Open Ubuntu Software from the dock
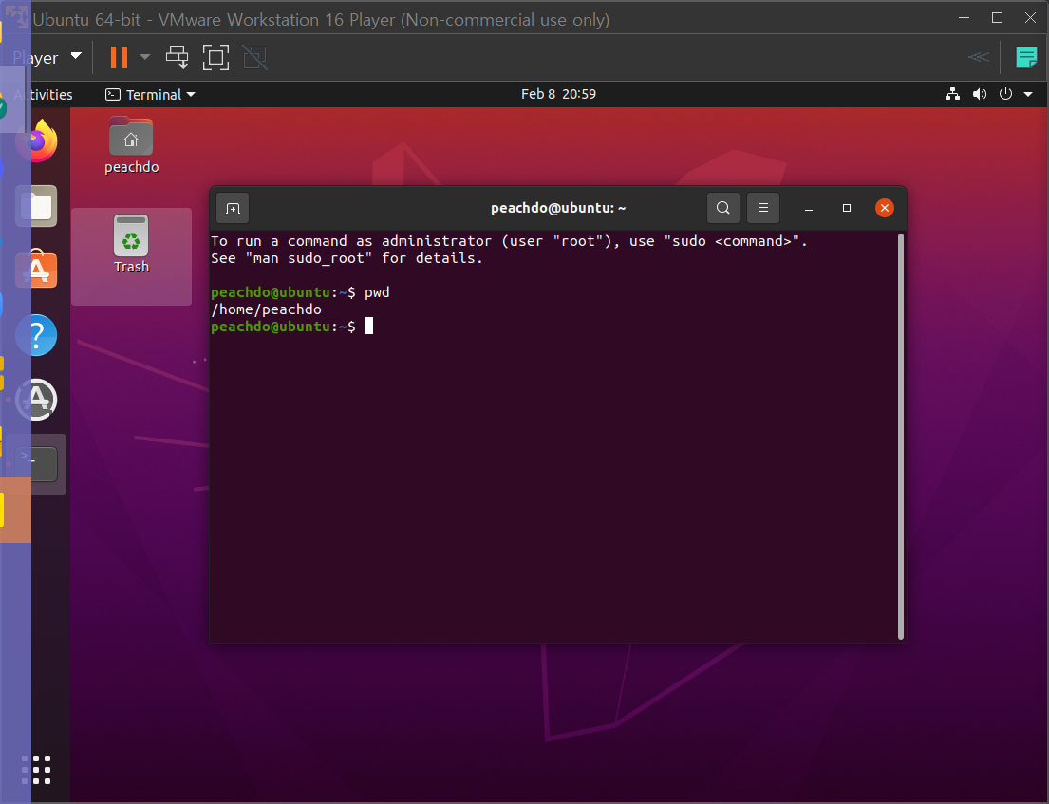Image resolution: width=1049 pixels, height=804 pixels. tap(37, 270)
